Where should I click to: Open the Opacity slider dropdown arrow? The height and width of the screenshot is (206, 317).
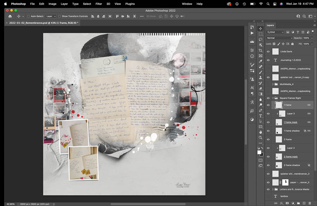click(312, 38)
